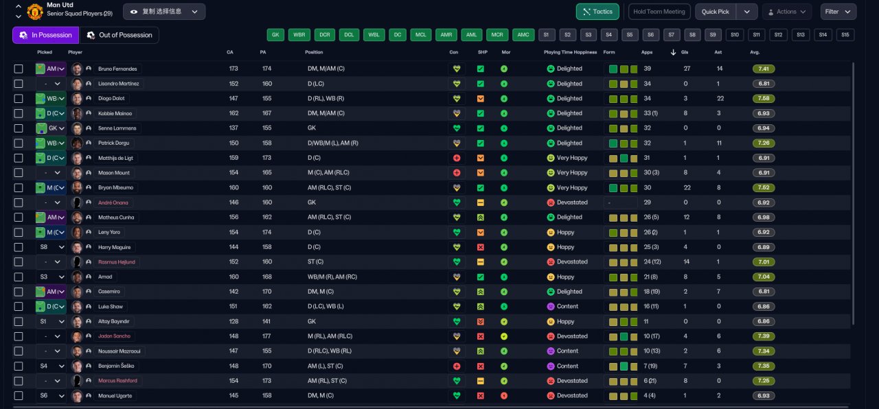The height and width of the screenshot is (409, 879).
Task: Select the S10 substitute slot
Action: click(735, 34)
